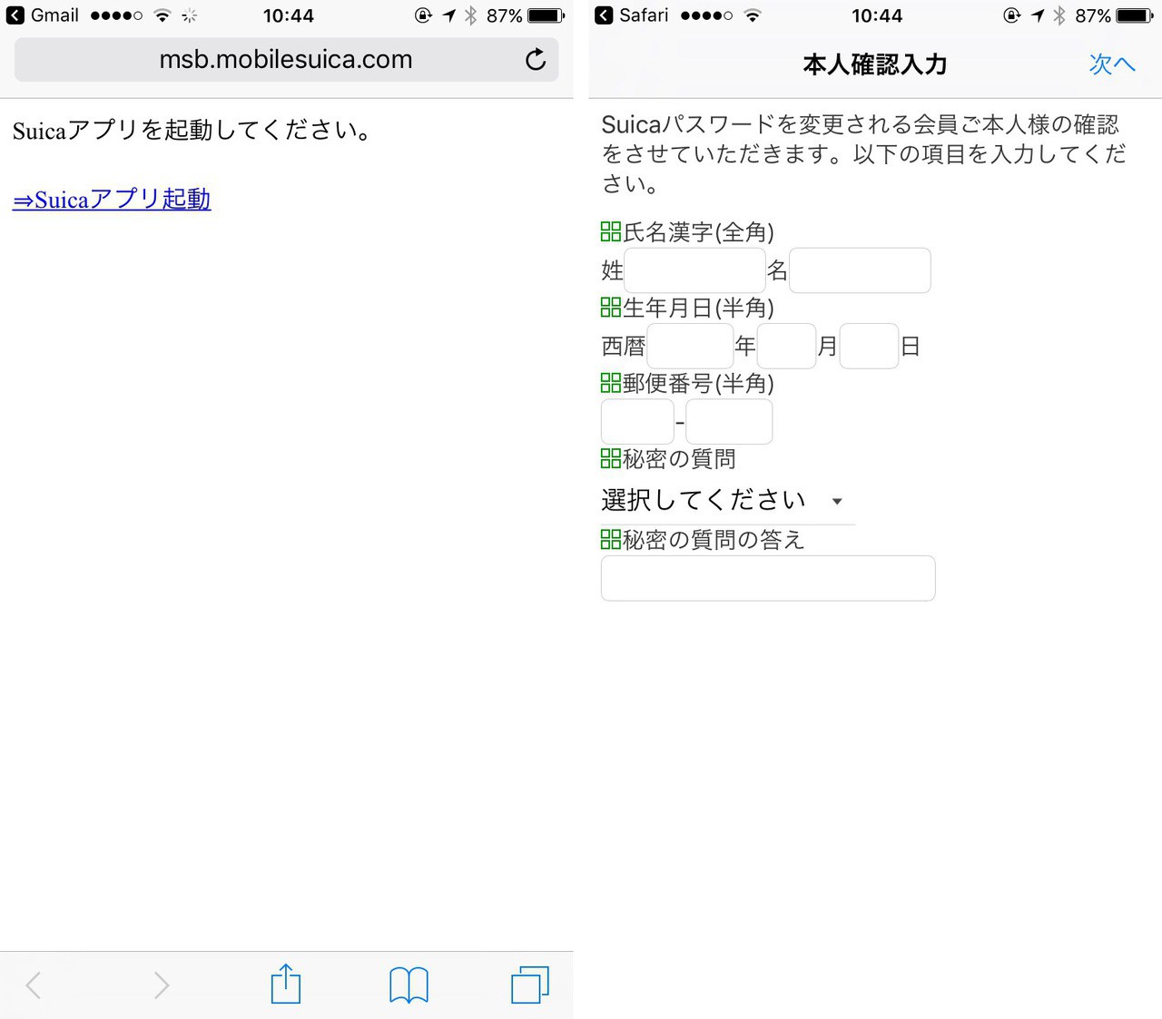Go forward with Safari's right chevron
Screen dimensions: 1162x1019
tap(162, 985)
